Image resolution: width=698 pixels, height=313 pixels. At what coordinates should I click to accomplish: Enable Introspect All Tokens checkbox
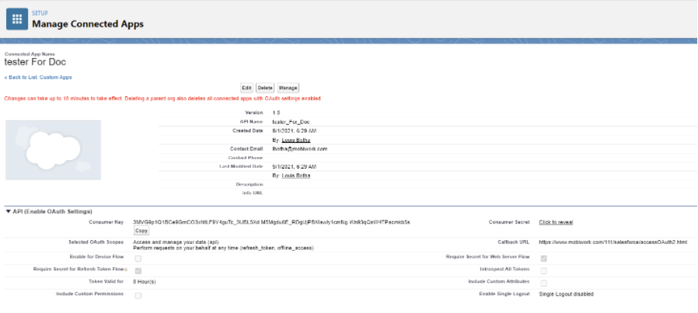pyautogui.click(x=543, y=270)
